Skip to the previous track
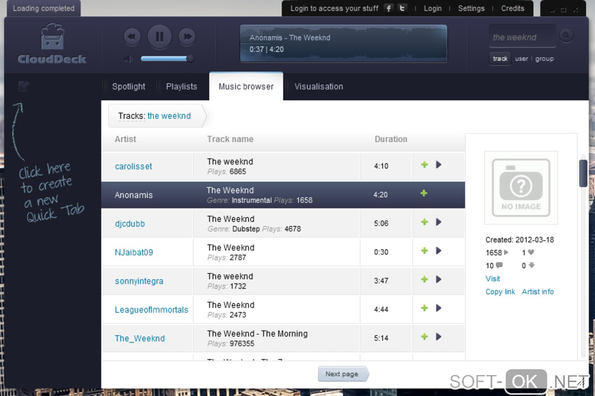This screenshot has width=595, height=396. (x=132, y=37)
